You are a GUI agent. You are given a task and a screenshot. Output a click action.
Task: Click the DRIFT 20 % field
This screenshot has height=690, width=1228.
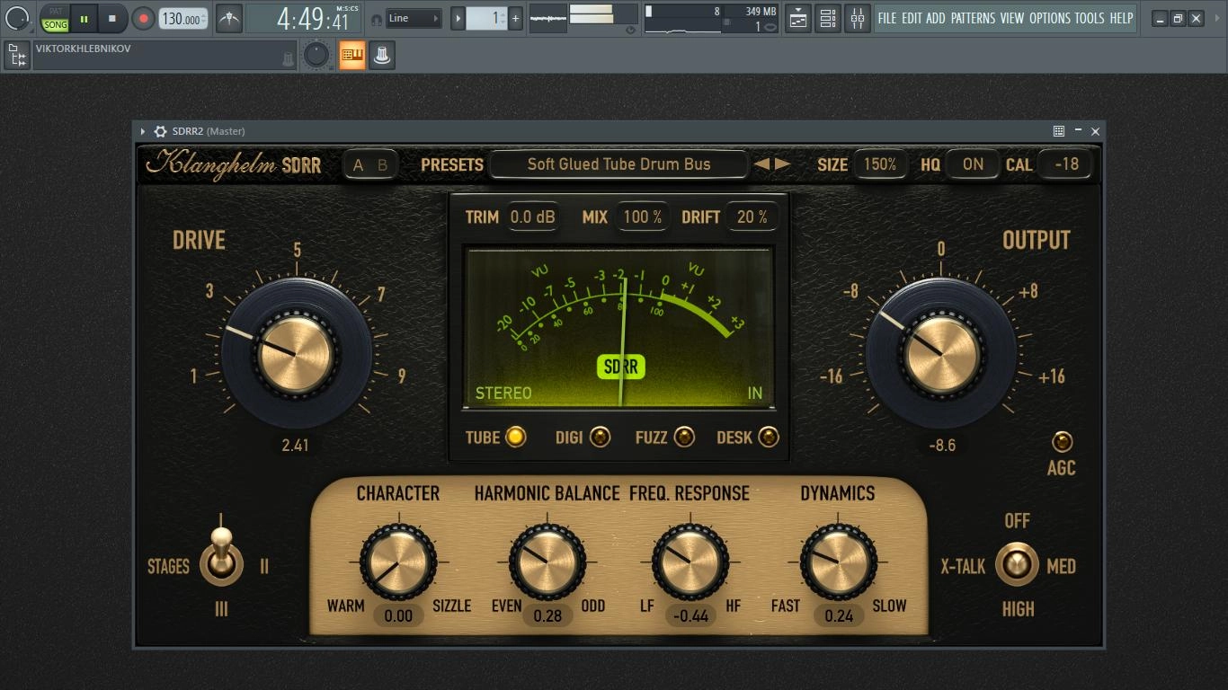coord(752,217)
